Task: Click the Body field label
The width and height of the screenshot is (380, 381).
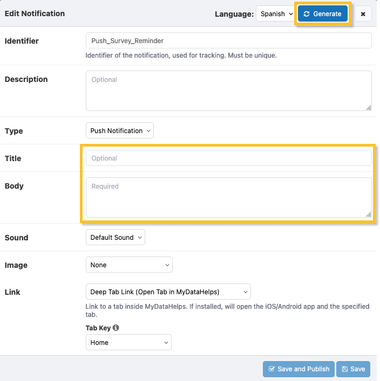Action: point(14,186)
